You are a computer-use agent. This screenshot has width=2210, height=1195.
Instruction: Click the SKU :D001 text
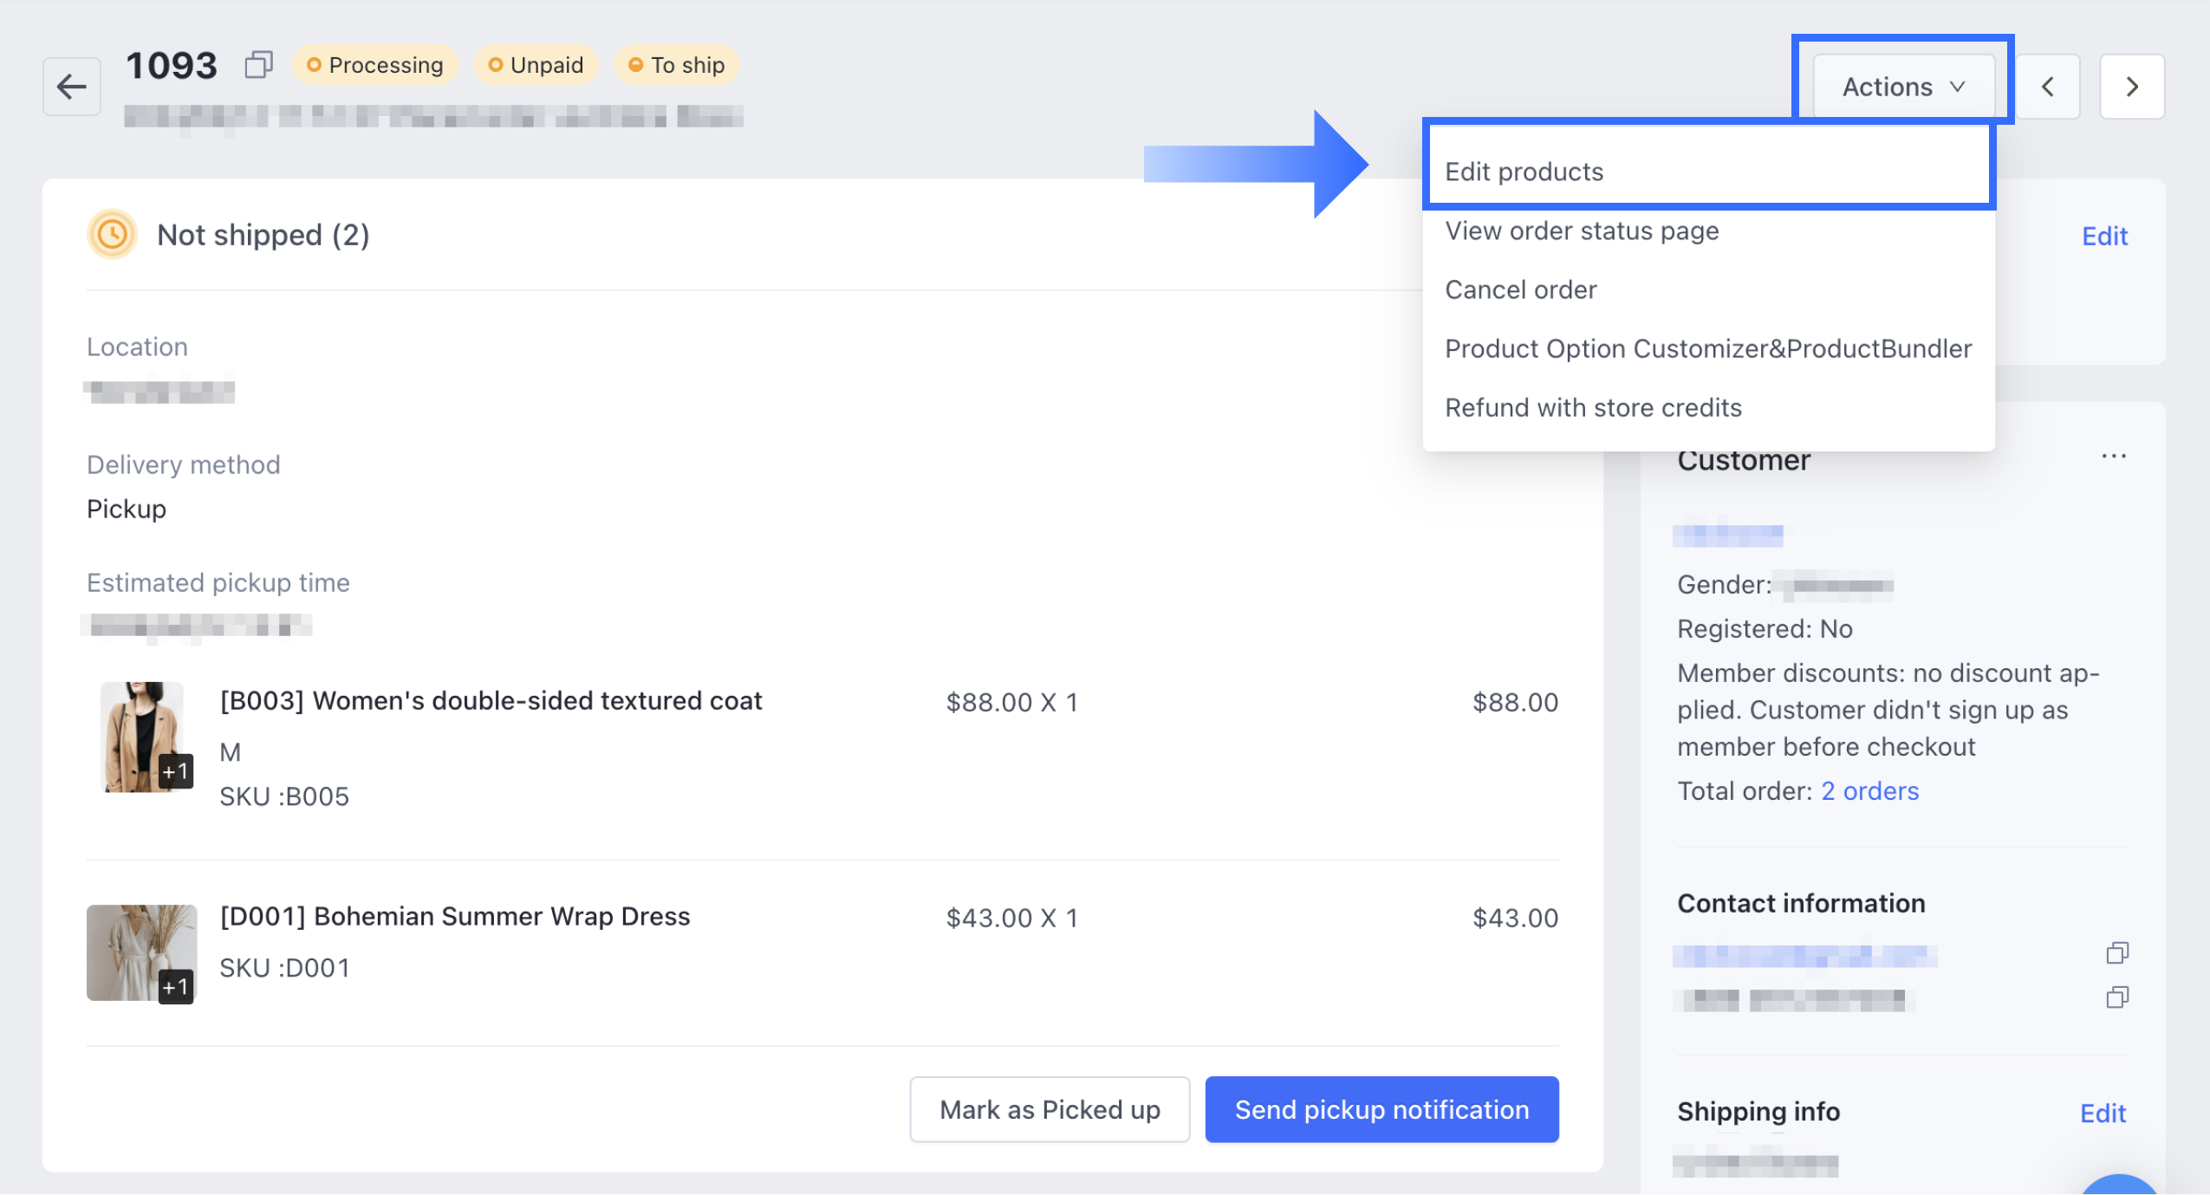(284, 968)
